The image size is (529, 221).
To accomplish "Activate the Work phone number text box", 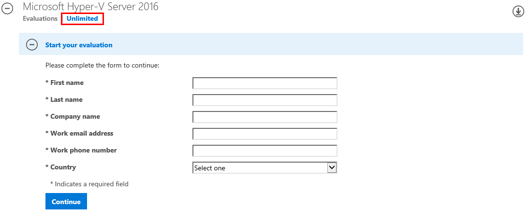I will 265,151.
